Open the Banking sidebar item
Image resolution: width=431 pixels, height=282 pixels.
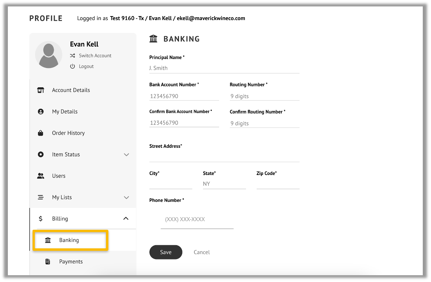(x=69, y=240)
